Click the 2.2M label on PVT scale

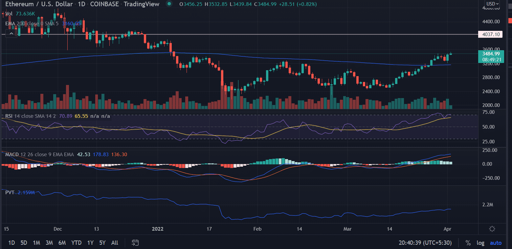click(488, 205)
